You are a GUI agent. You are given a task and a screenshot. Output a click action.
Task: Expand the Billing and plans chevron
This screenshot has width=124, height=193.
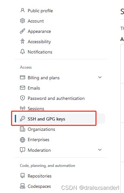tap(100, 77)
